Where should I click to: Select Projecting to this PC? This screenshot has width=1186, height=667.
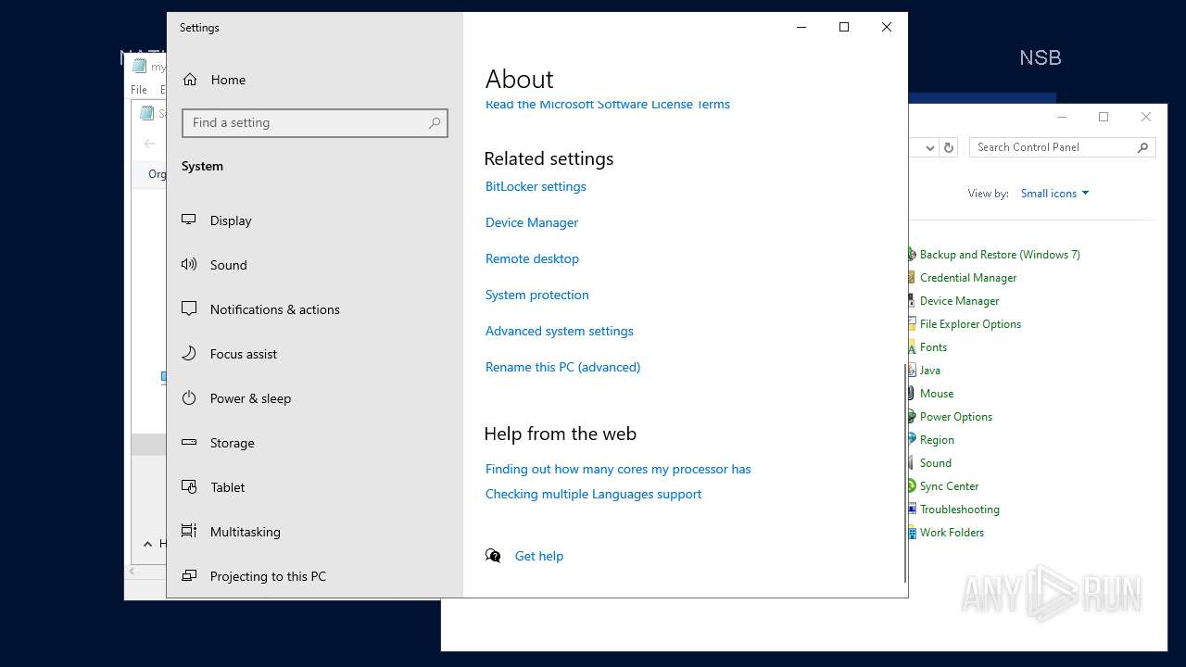pyautogui.click(x=314, y=576)
